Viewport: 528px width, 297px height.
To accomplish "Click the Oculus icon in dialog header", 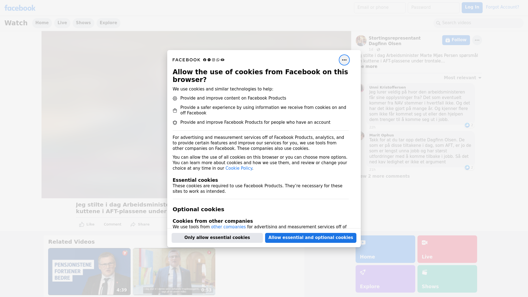I will point(222,60).
